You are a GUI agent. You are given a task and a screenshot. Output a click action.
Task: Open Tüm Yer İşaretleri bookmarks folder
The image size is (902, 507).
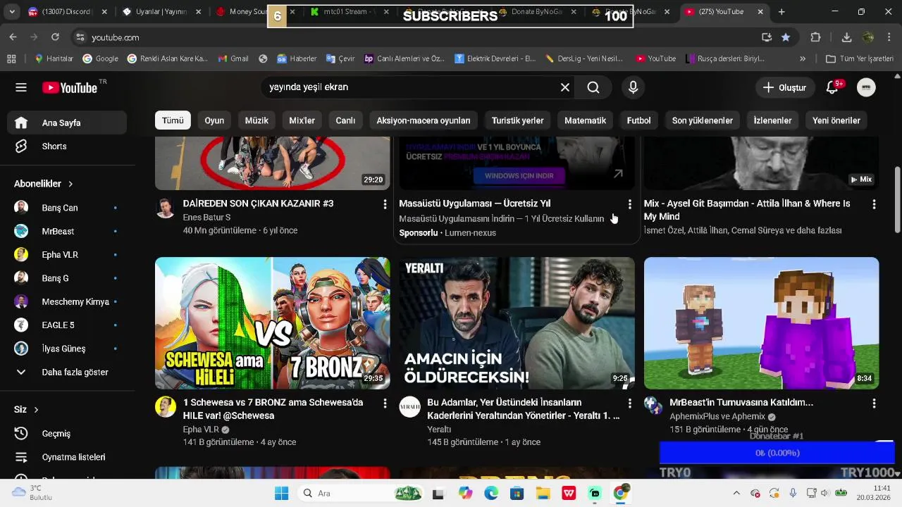point(860,58)
